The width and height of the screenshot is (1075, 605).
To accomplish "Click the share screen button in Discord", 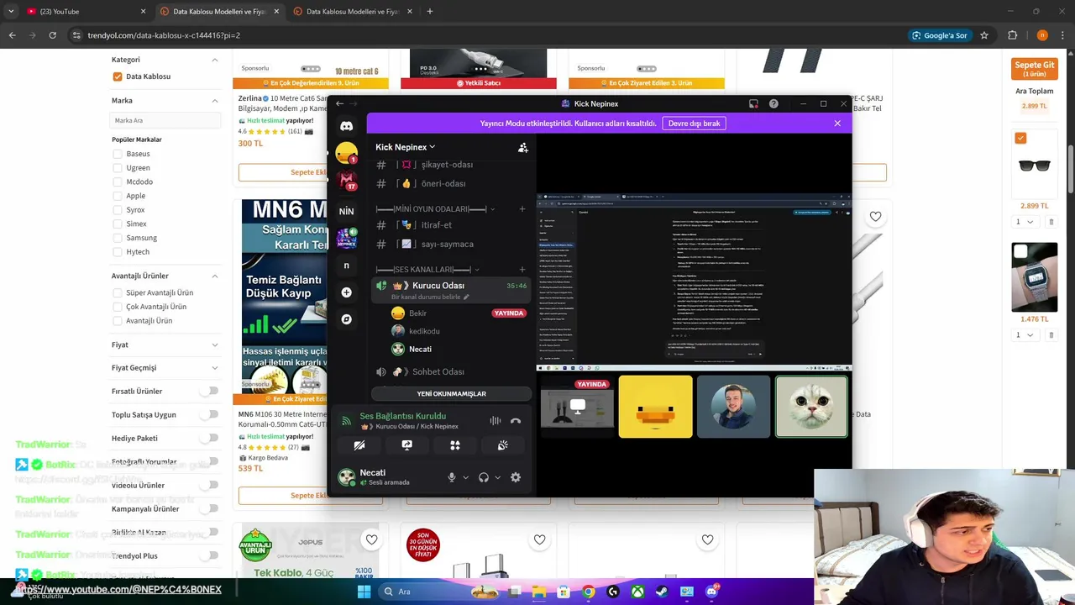I will (x=406, y=445).
